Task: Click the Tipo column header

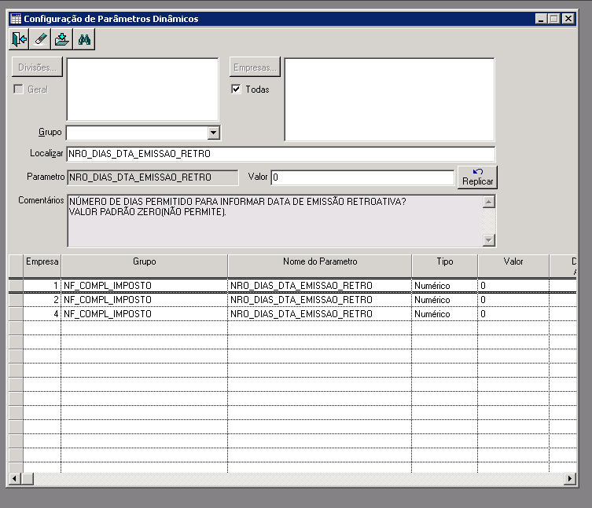Action: [445, 266]
